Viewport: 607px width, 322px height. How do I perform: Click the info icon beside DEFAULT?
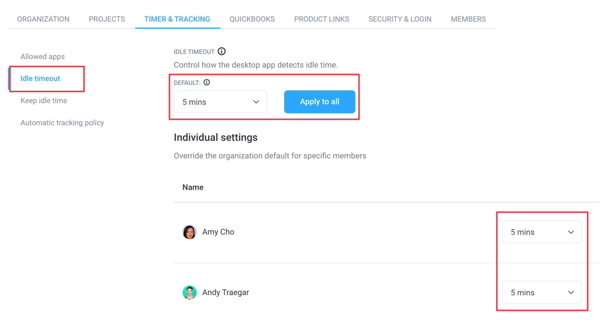(207, 82)
